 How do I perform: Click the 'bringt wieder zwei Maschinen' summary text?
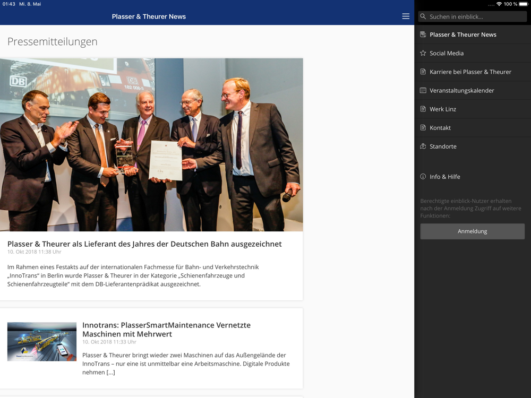point(186,364)
